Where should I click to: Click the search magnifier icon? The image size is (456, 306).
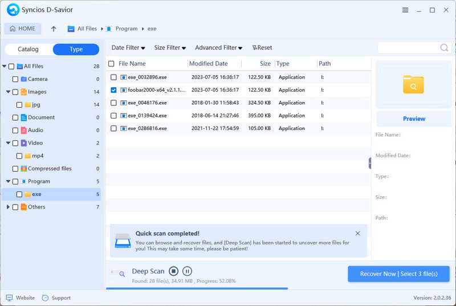[444, 48]
